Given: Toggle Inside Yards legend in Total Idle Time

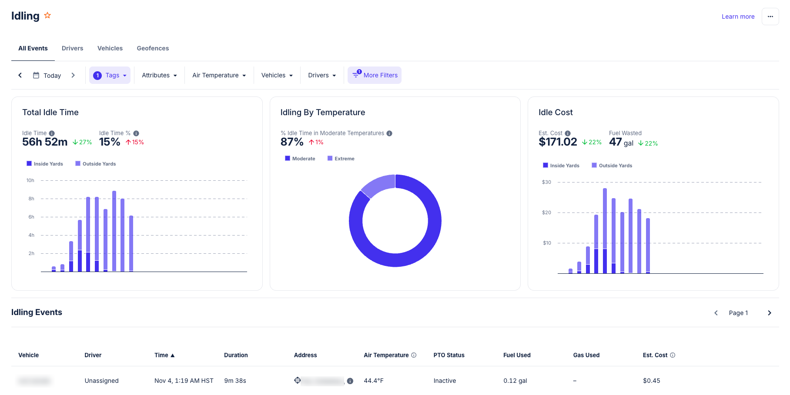Looking at the screenshot, I should coord(45,164).
